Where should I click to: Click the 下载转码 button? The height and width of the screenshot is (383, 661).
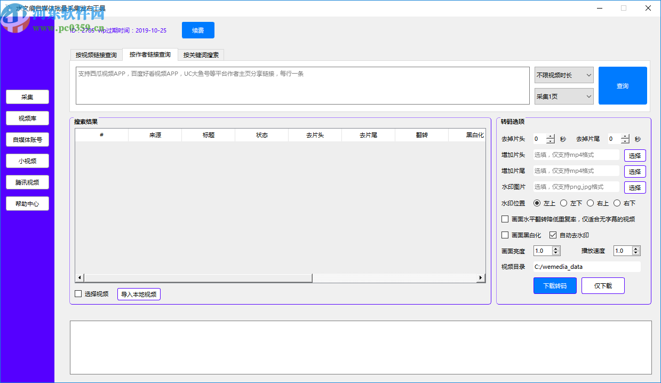(555, 286)
